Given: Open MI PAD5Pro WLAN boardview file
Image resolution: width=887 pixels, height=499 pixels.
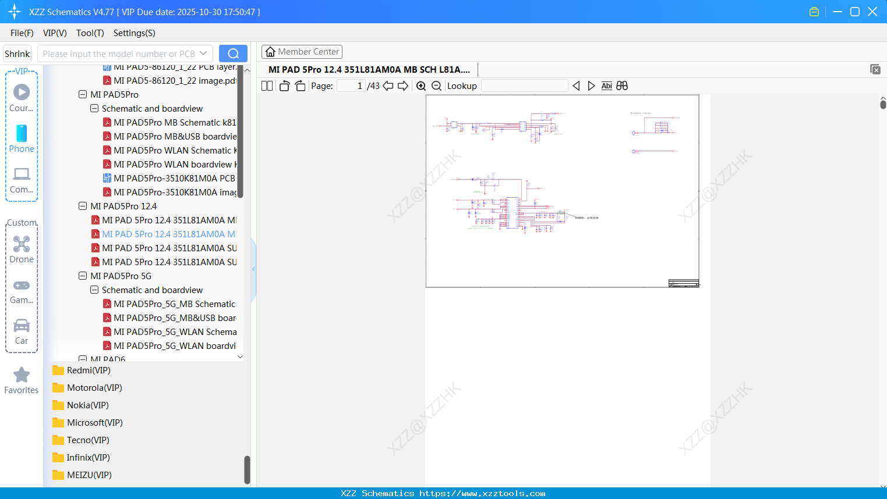Looking at the screenshot, I should 169,164.
